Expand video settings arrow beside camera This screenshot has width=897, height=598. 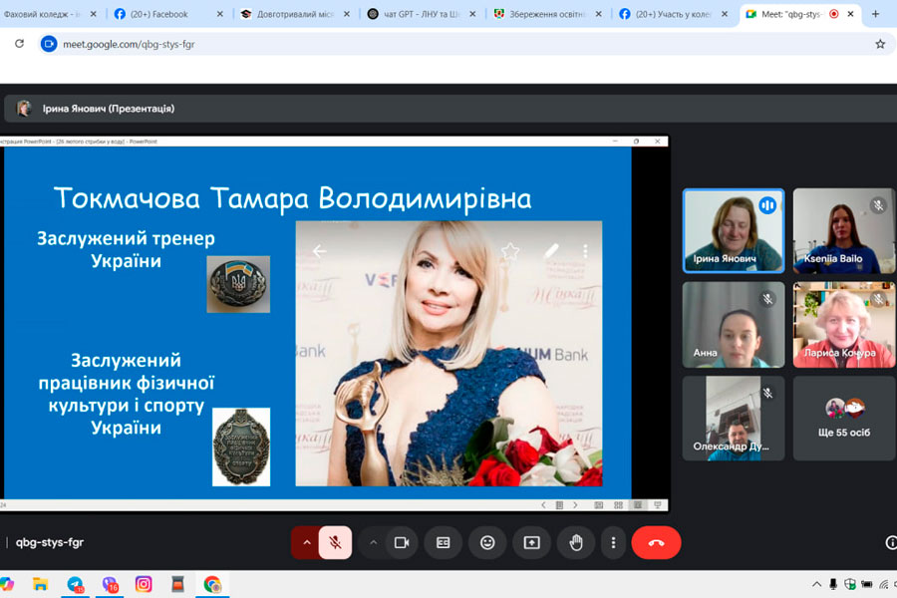374,542
